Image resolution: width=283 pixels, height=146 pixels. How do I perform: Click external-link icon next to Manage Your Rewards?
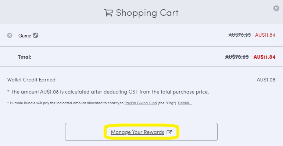click(169, 132)
